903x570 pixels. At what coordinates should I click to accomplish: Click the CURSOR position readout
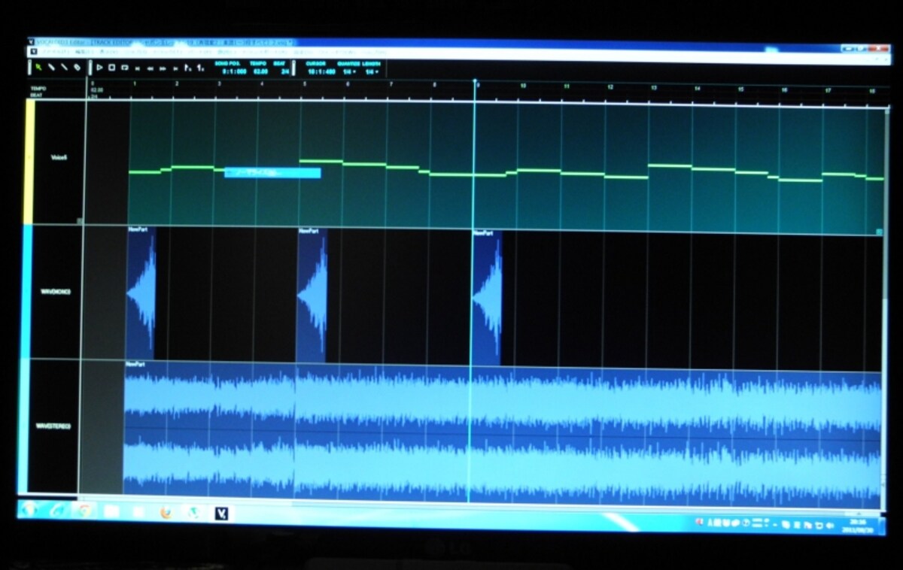(x=321, y=71)
